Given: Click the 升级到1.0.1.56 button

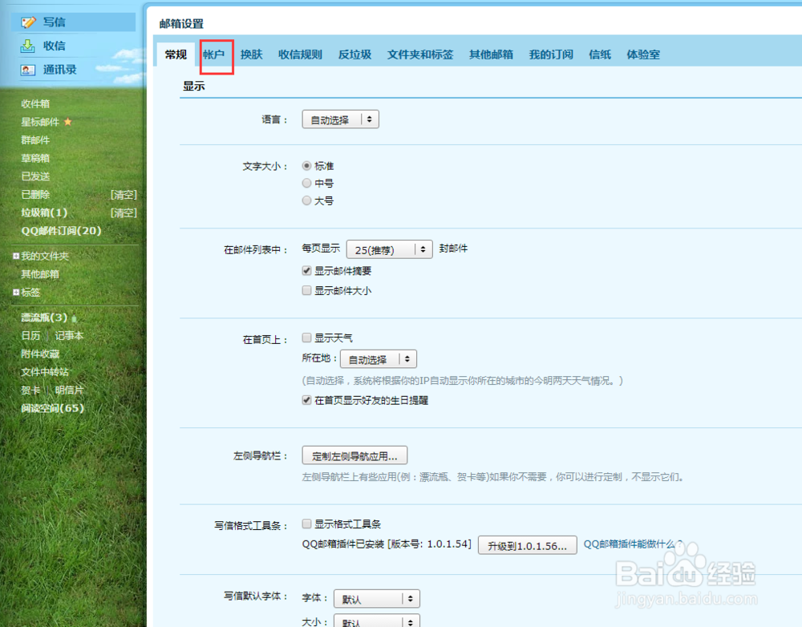Looking at the screenshot, I should point(527,544).
